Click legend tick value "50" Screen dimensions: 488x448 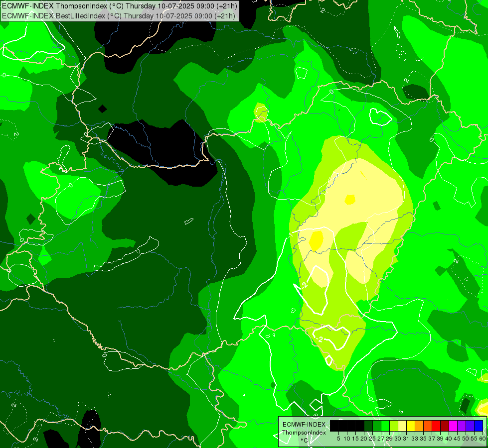(x=466, y=439)
